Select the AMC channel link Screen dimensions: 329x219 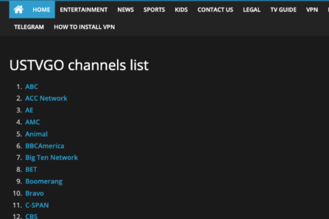pyautogui.click(x=32, y=122)
